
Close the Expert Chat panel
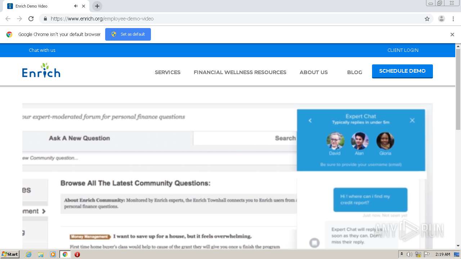tap(412, 121)
